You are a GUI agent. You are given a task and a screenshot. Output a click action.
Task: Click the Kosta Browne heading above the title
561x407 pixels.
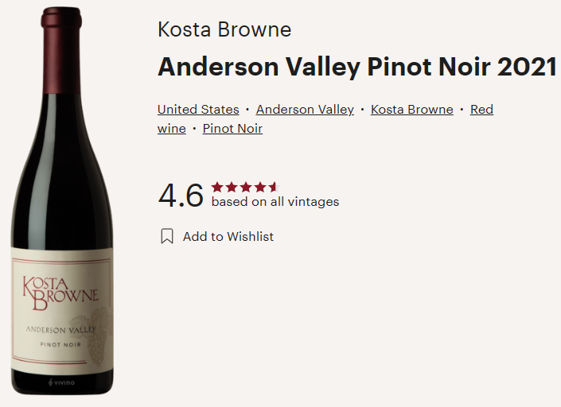point(224,30)
